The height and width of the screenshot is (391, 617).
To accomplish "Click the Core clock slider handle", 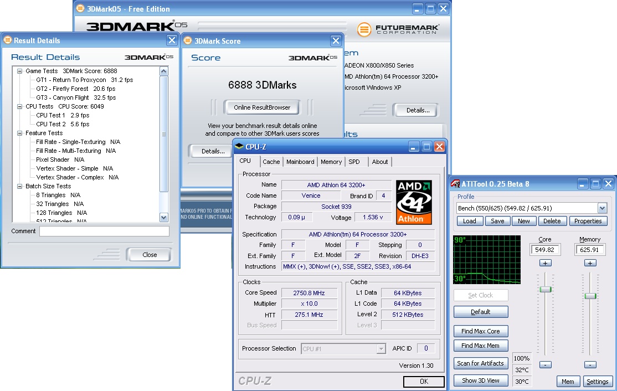I will coord(546,290).
